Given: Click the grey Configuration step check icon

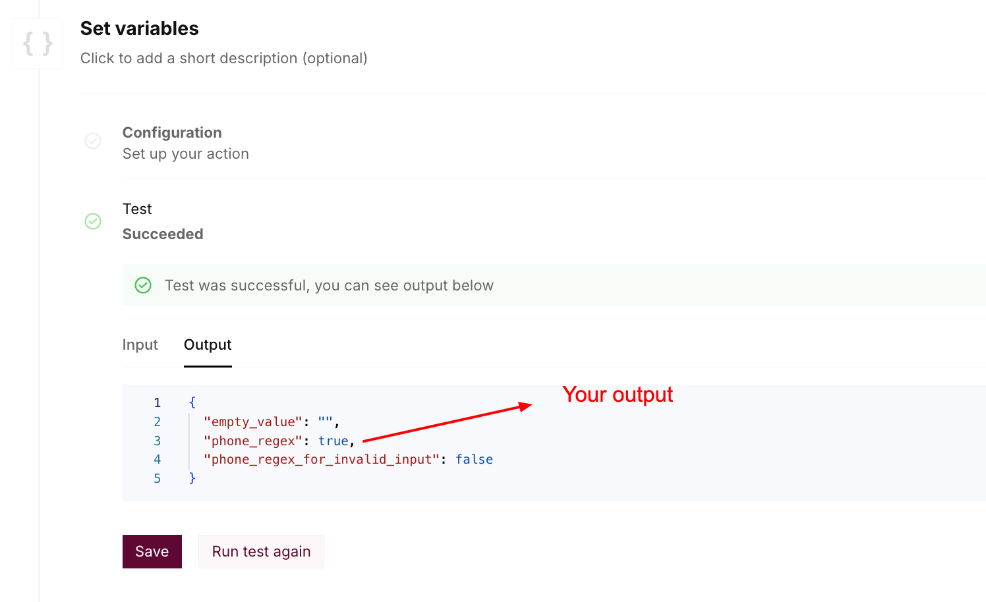Looking at the screenshot, I should (93, 141).
